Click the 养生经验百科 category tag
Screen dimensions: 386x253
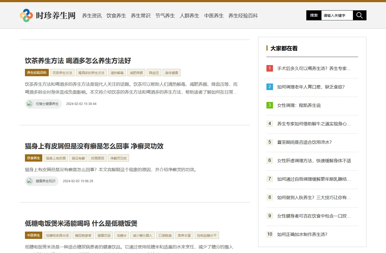point(37,73)
